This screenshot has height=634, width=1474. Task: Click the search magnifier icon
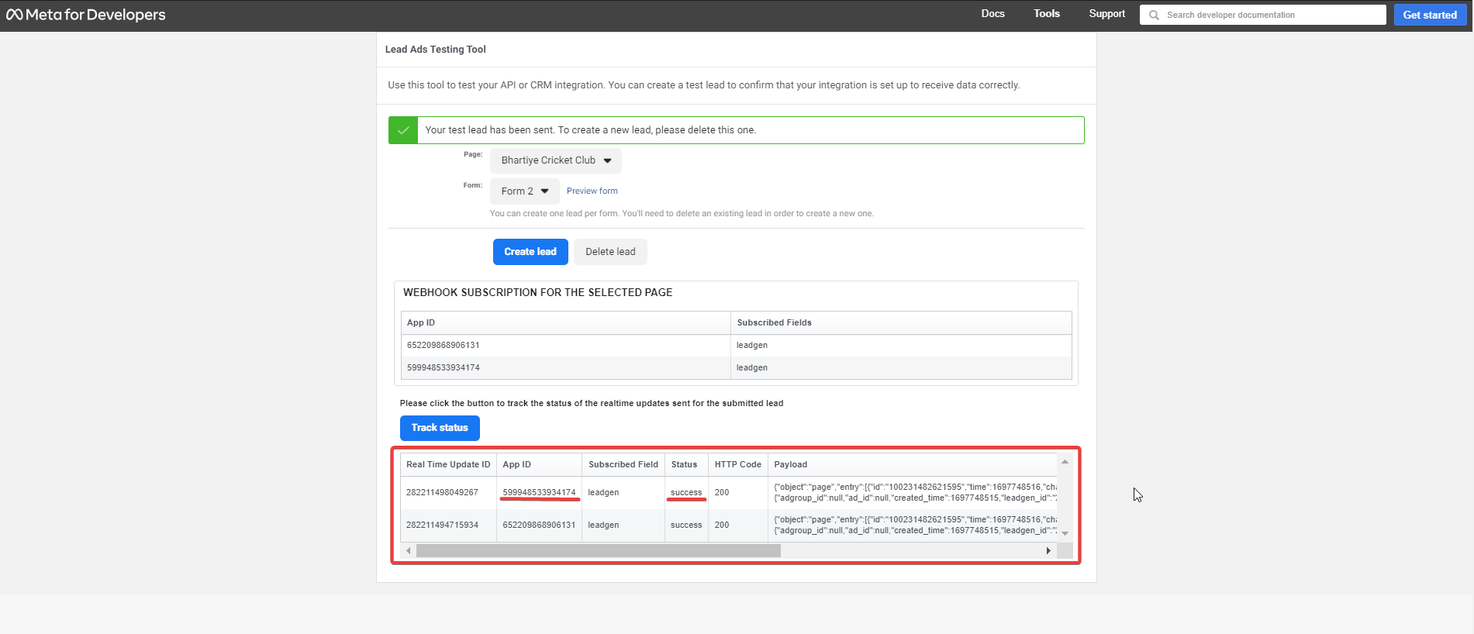coord(1154,15)
